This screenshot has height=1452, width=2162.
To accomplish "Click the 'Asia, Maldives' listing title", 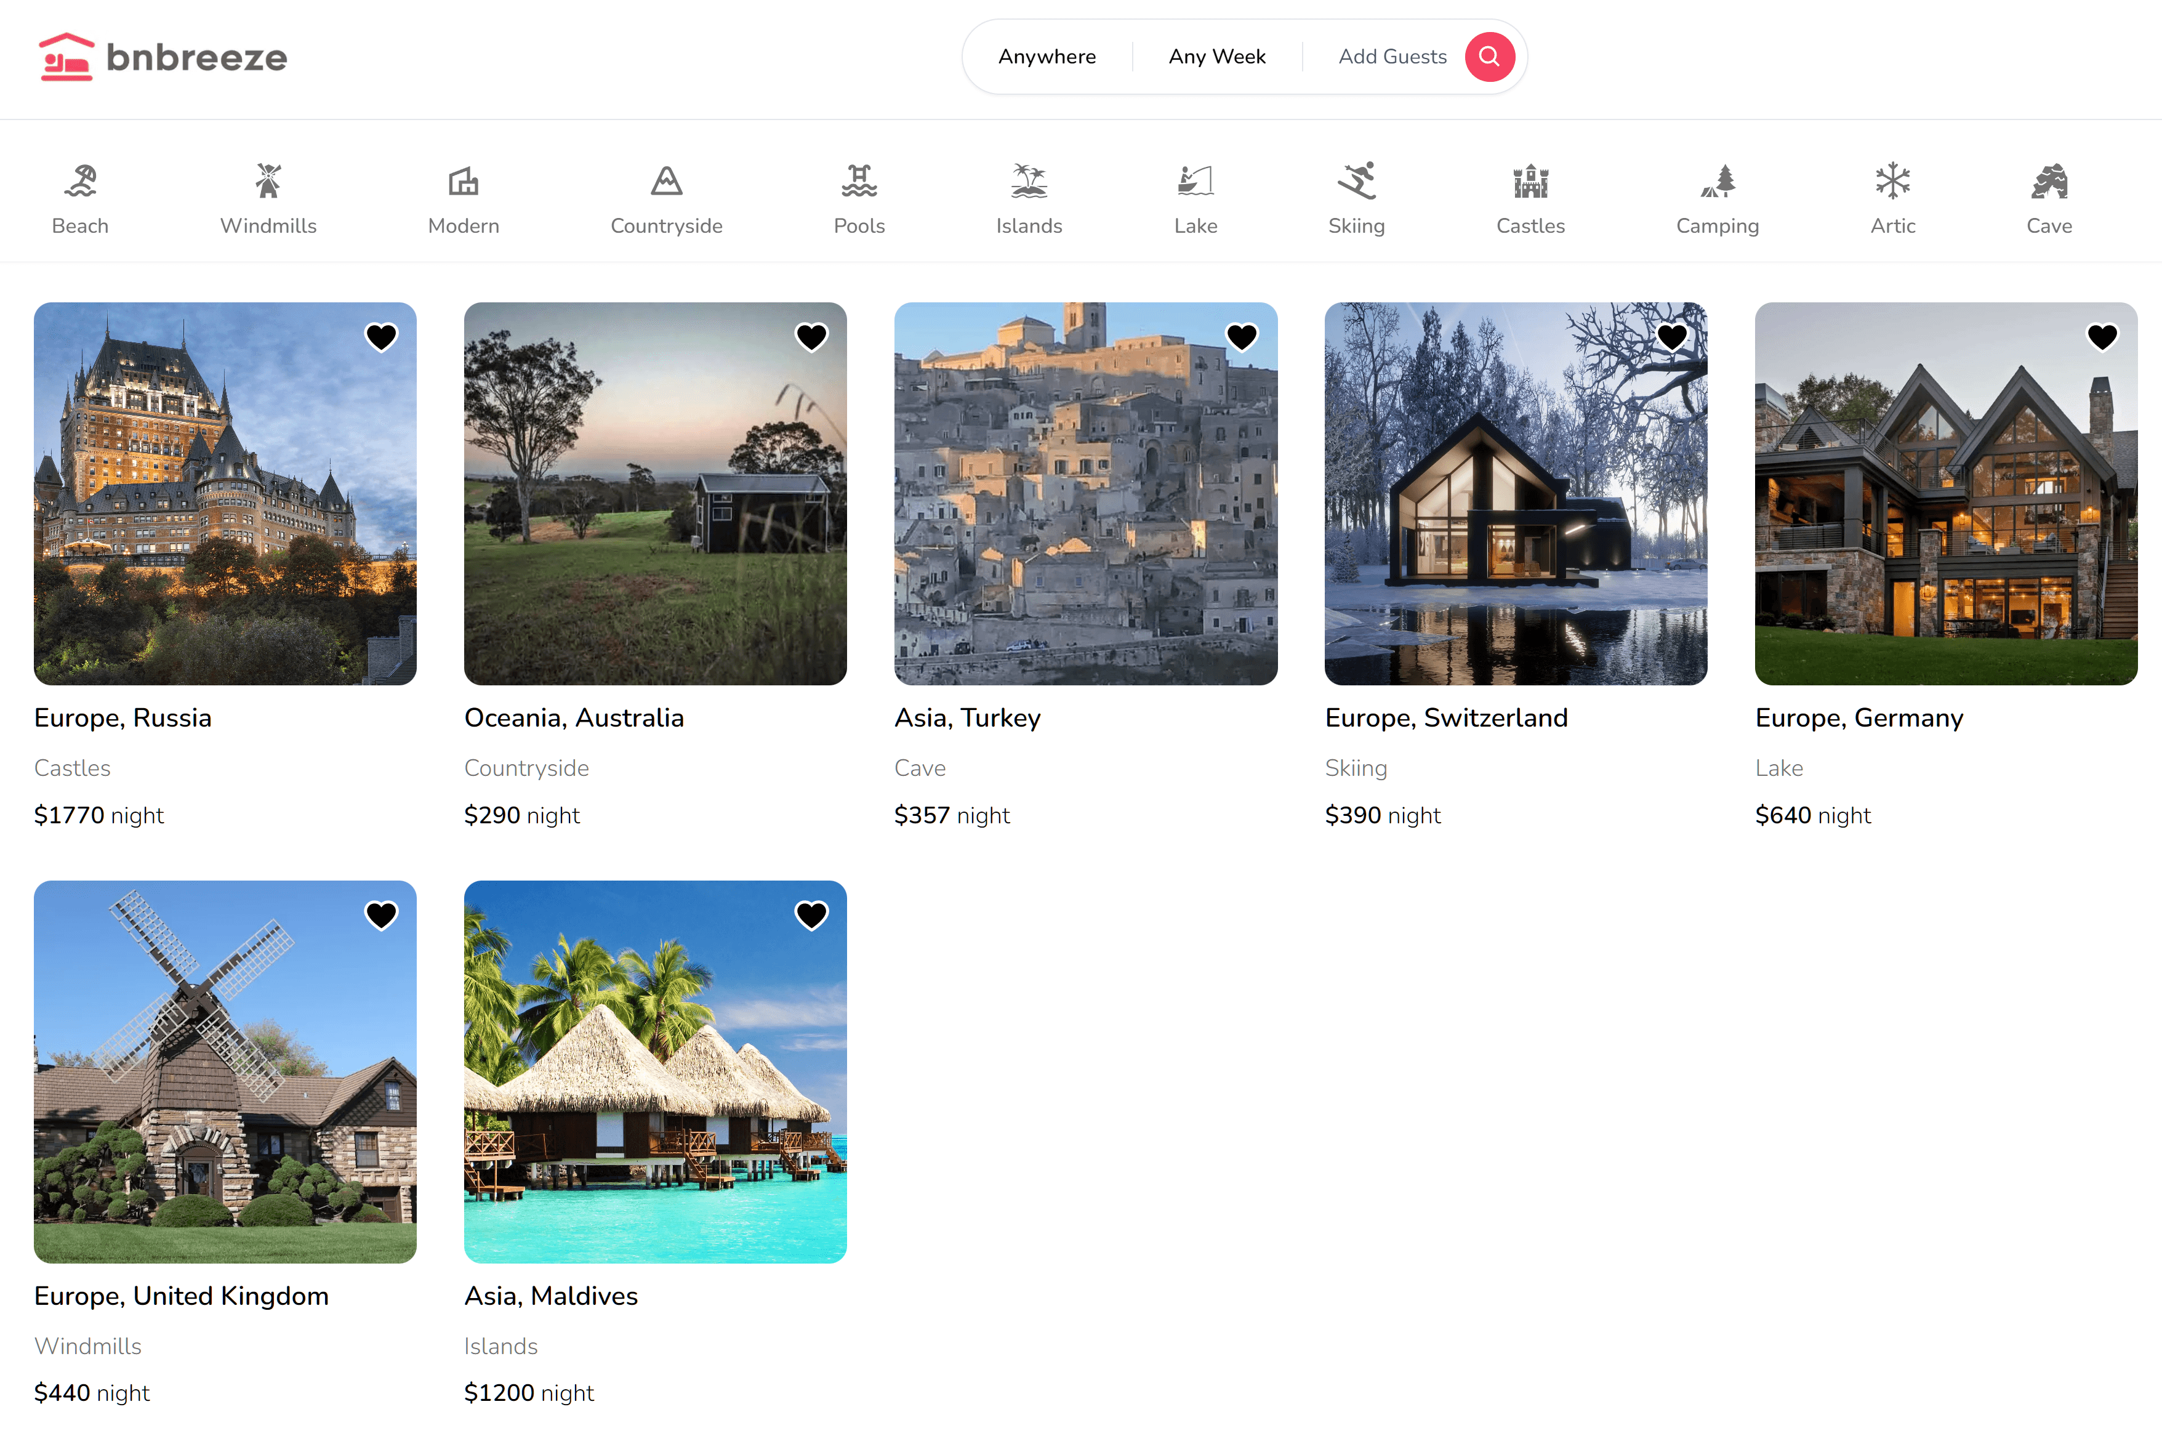I will pos(551,1296).
